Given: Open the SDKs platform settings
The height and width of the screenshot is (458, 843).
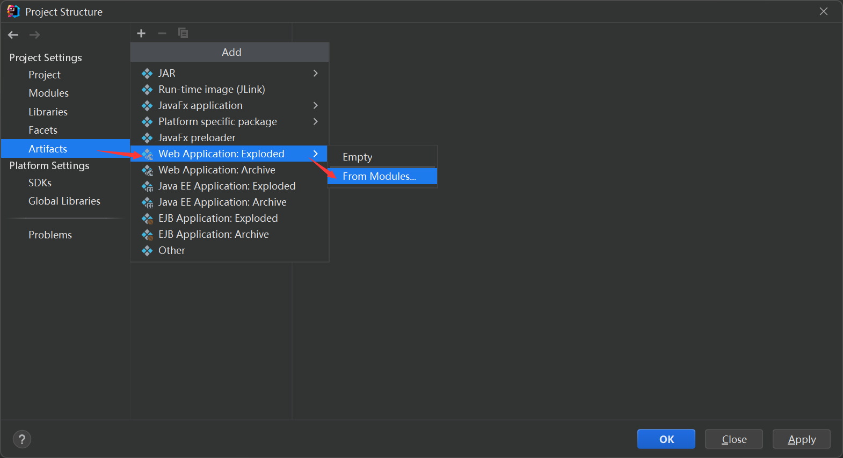Looking at the screenshot, I should 40,183.
